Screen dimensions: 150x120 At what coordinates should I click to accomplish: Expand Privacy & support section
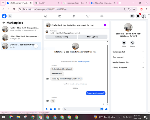click(128, 67)
